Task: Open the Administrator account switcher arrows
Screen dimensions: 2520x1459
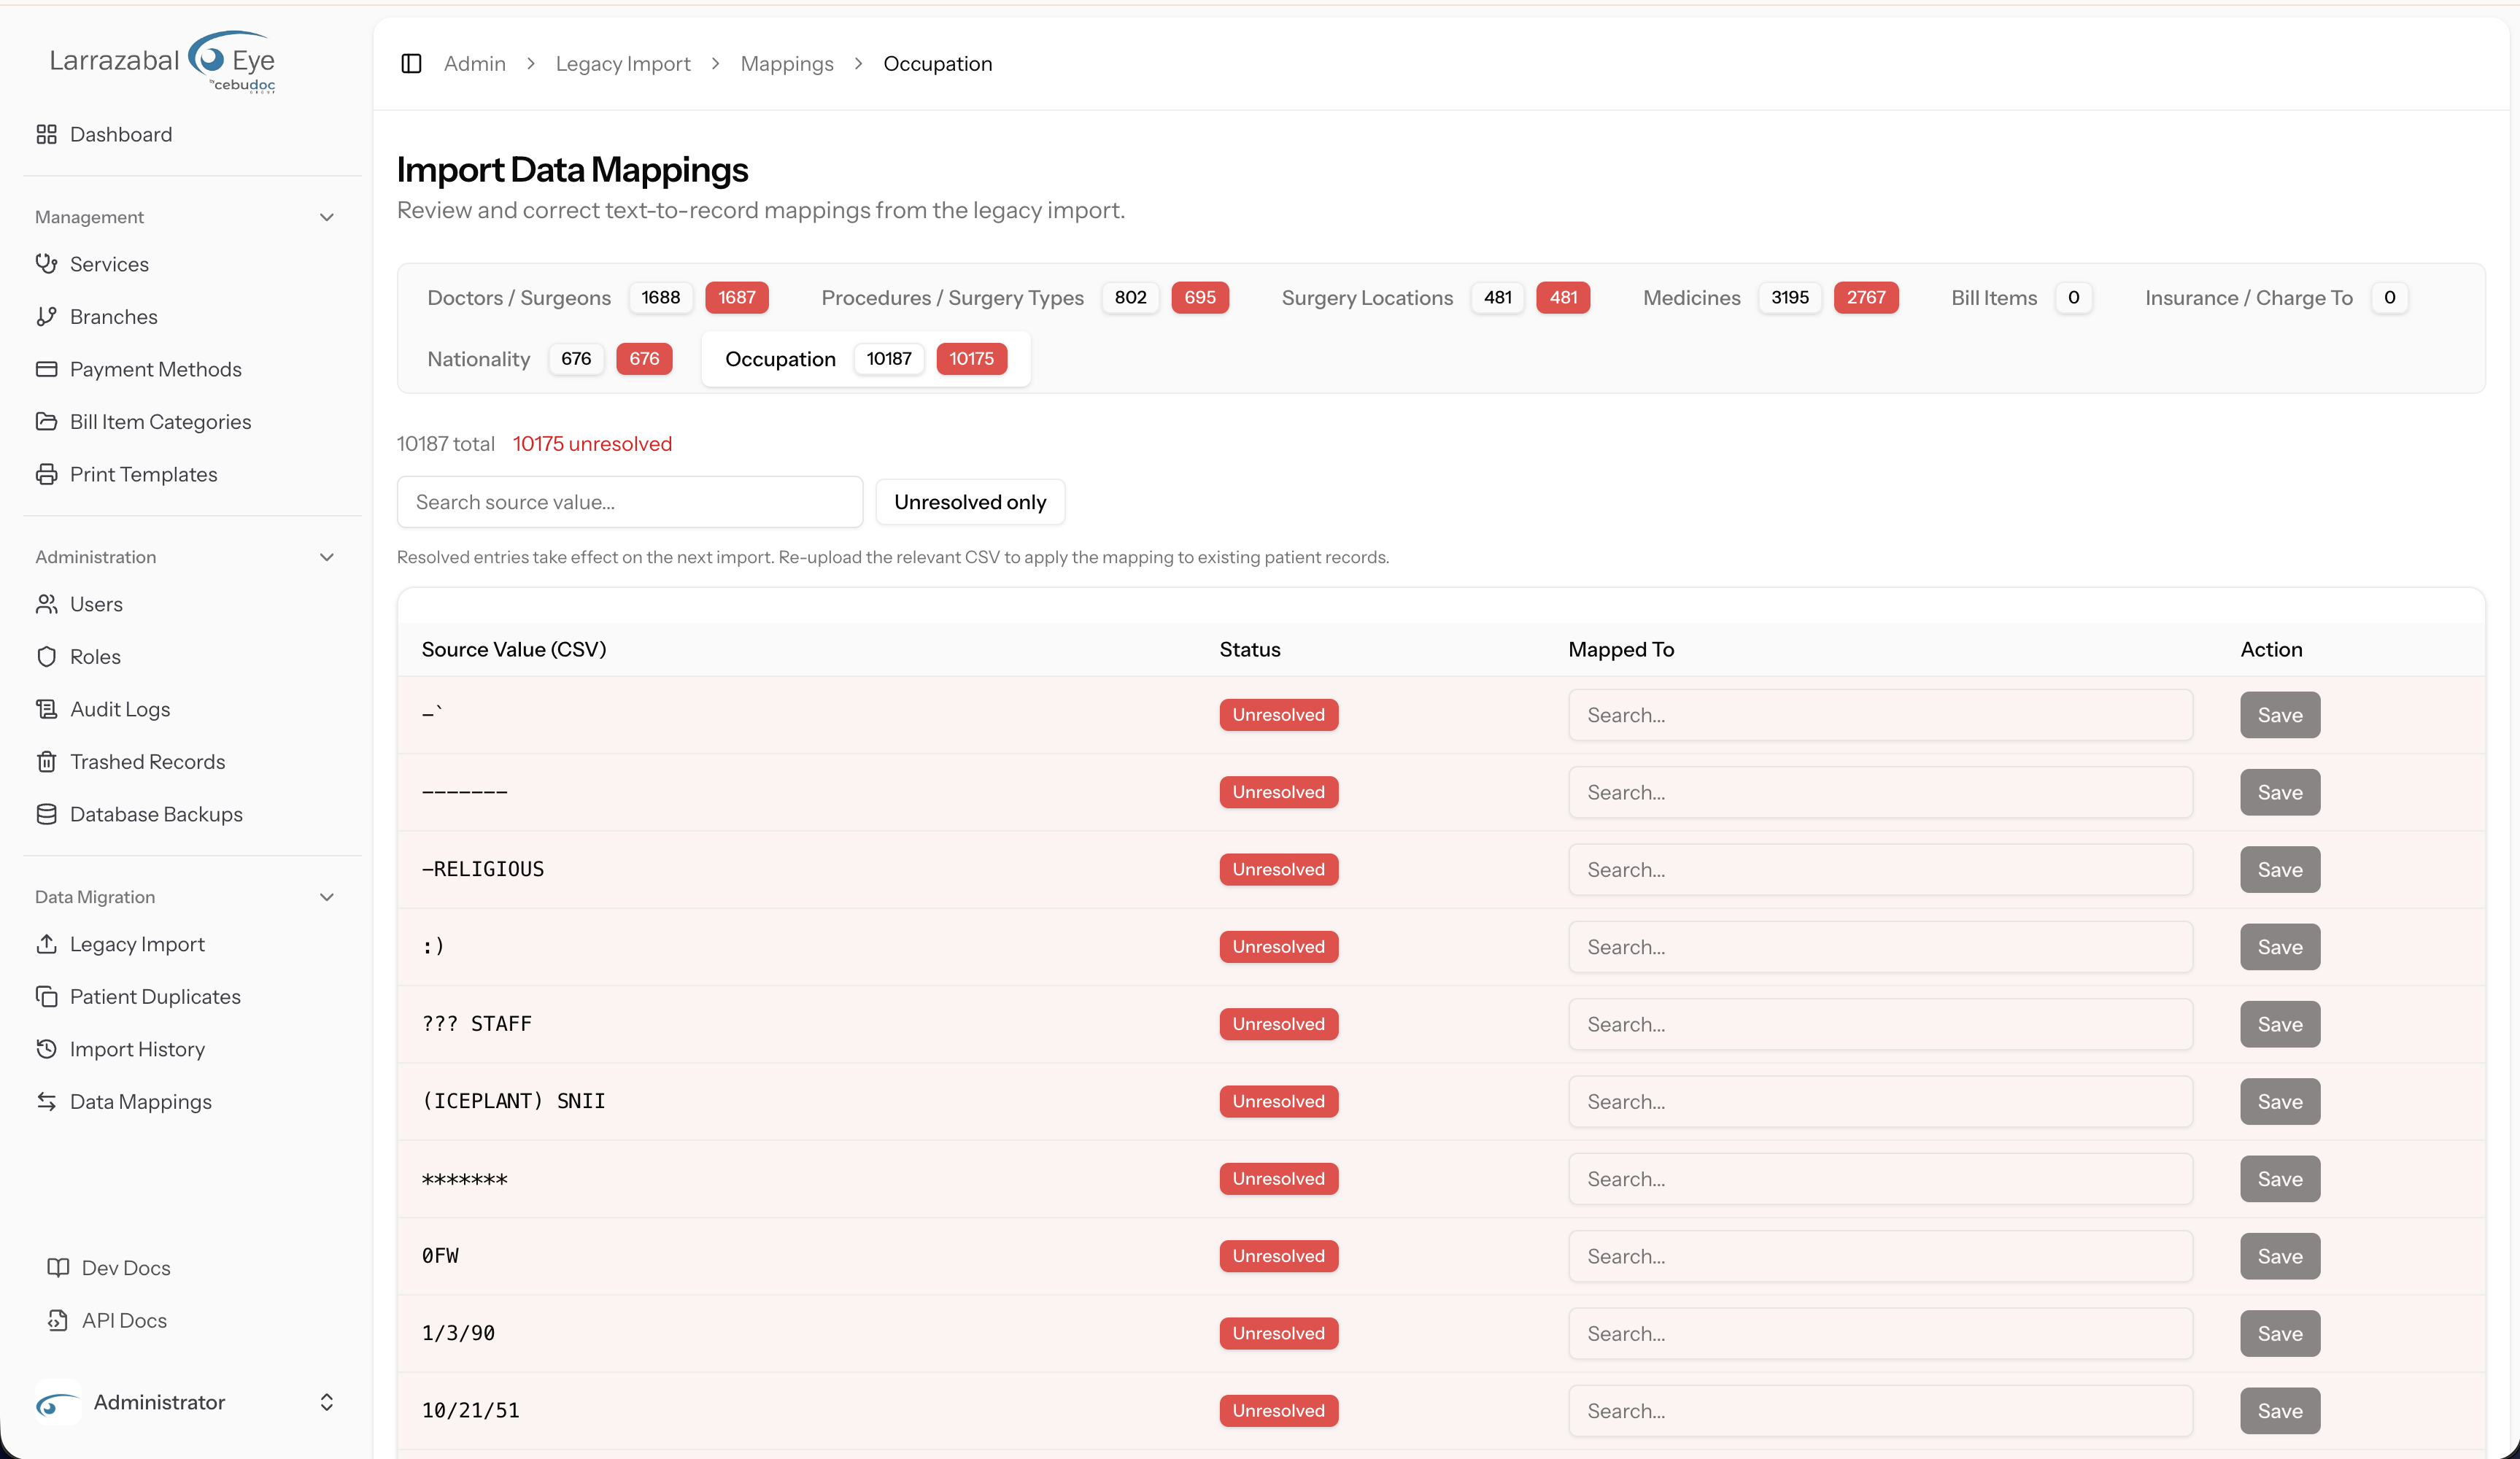Action: [326, 1403]
